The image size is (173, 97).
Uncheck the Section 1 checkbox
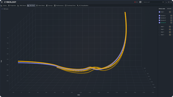(160, 16)
